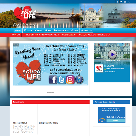Click the large Instagram icon in banner
Viewport: 136px width, 136px height.
click(x=70, y=79)
